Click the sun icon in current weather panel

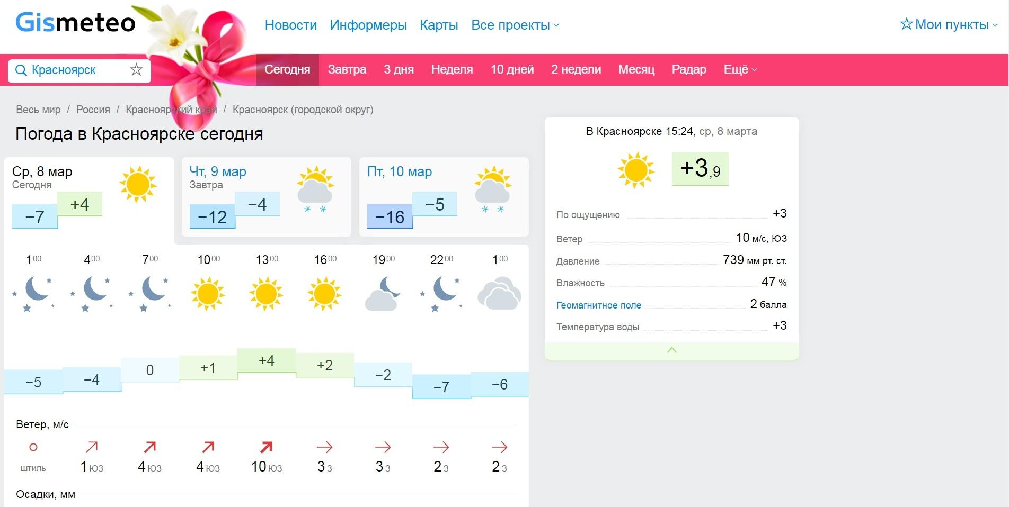click(x=635, y=170)
